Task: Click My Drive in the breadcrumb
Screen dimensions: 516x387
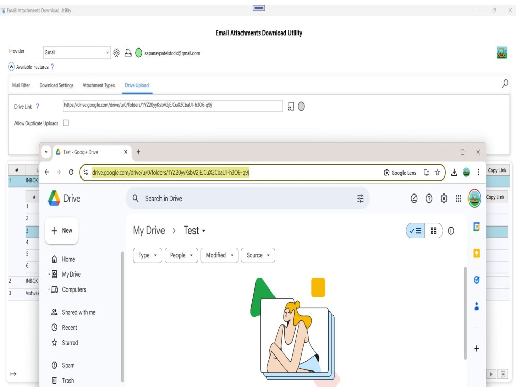Action: click(149, 230)
